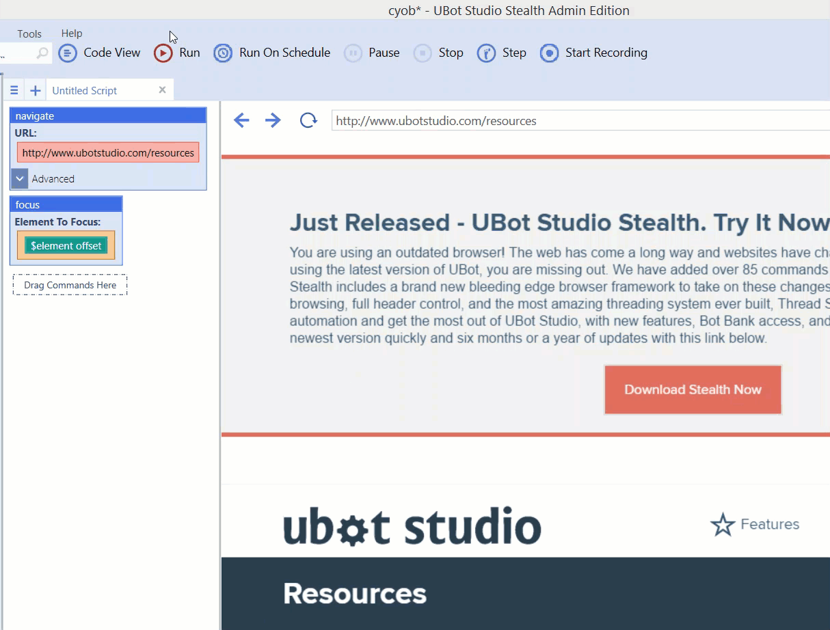The height and width of the screenshot is (630, 830).
Task: Click the Drag Commands Here placeholder
Action: (70, 285)
